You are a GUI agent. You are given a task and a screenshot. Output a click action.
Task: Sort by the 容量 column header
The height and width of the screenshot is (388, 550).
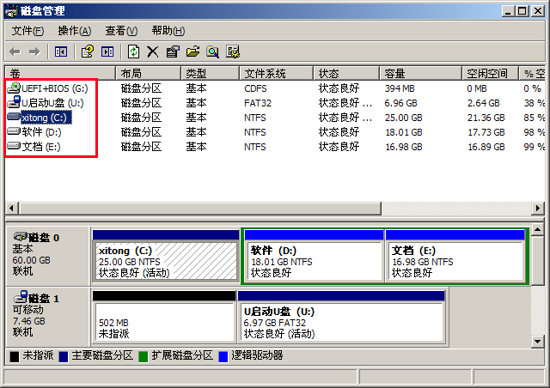click(420, 73)
